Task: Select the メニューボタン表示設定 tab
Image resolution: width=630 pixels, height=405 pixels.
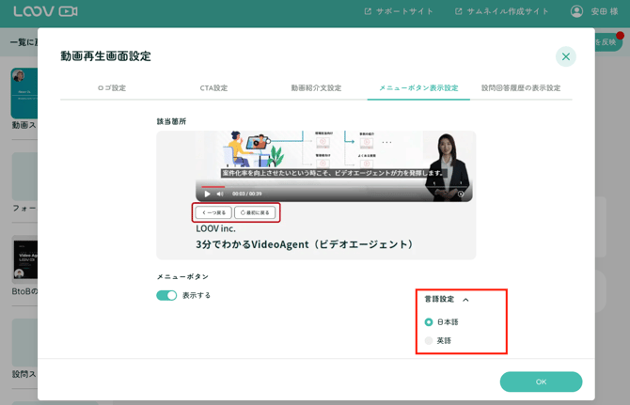Action: [x=418, y=88]
